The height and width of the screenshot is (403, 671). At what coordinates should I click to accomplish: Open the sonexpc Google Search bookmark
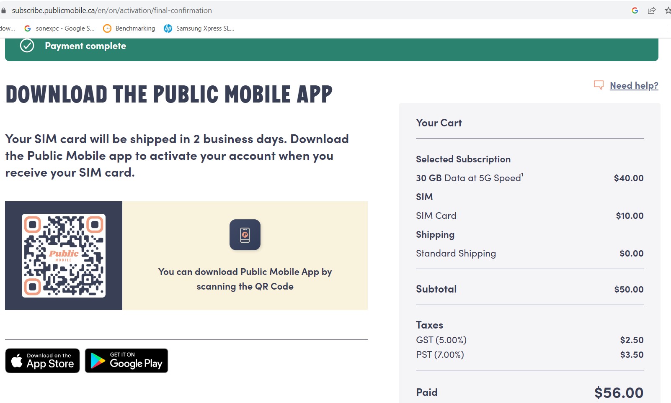[x=59, y=28]
